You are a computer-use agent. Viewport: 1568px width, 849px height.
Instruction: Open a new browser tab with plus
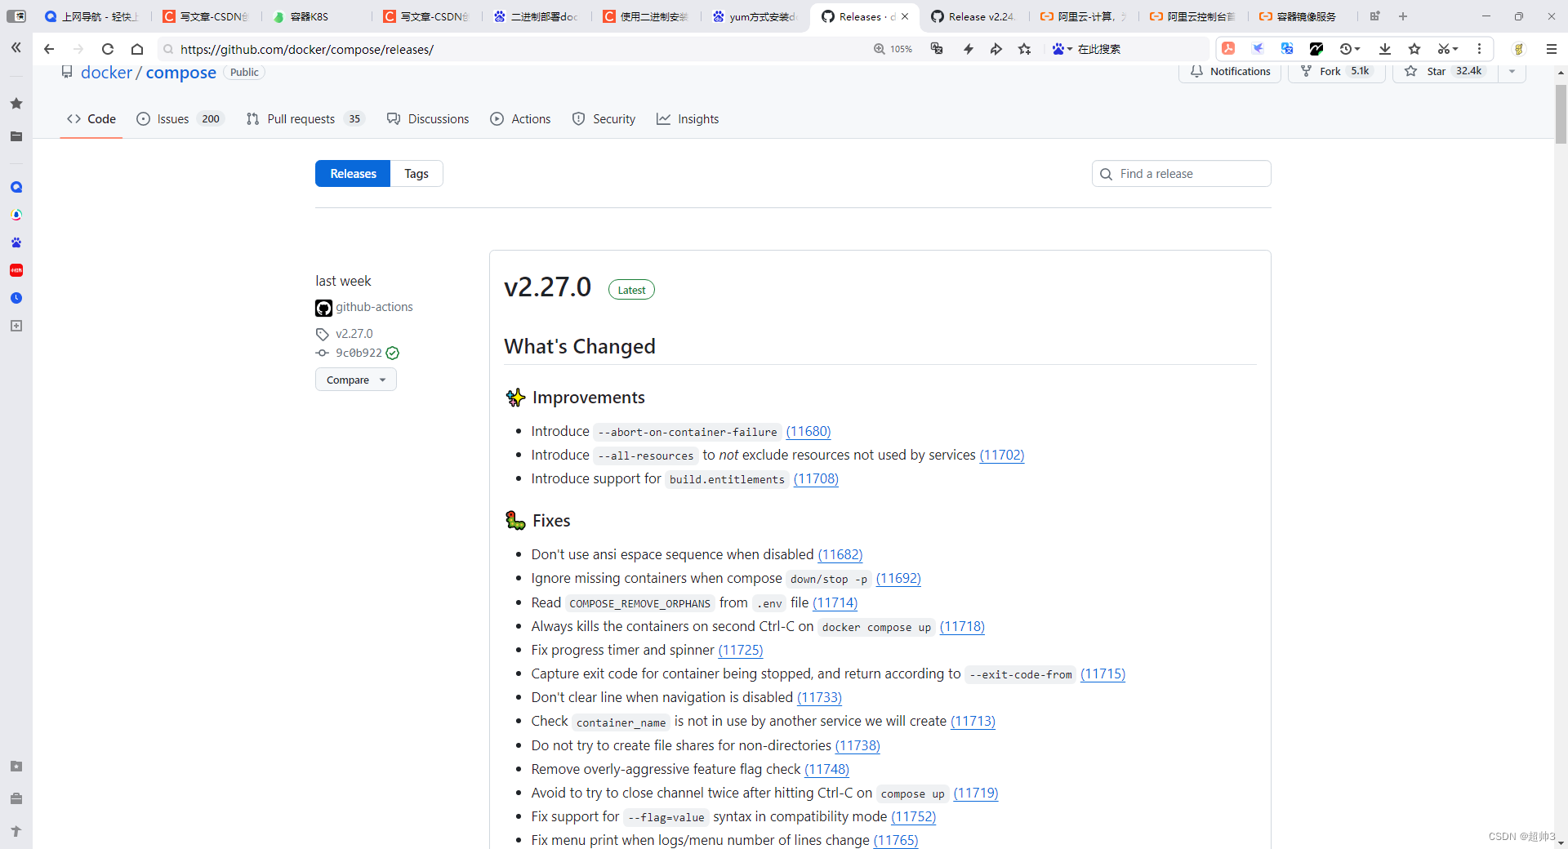click(1403, 16)
